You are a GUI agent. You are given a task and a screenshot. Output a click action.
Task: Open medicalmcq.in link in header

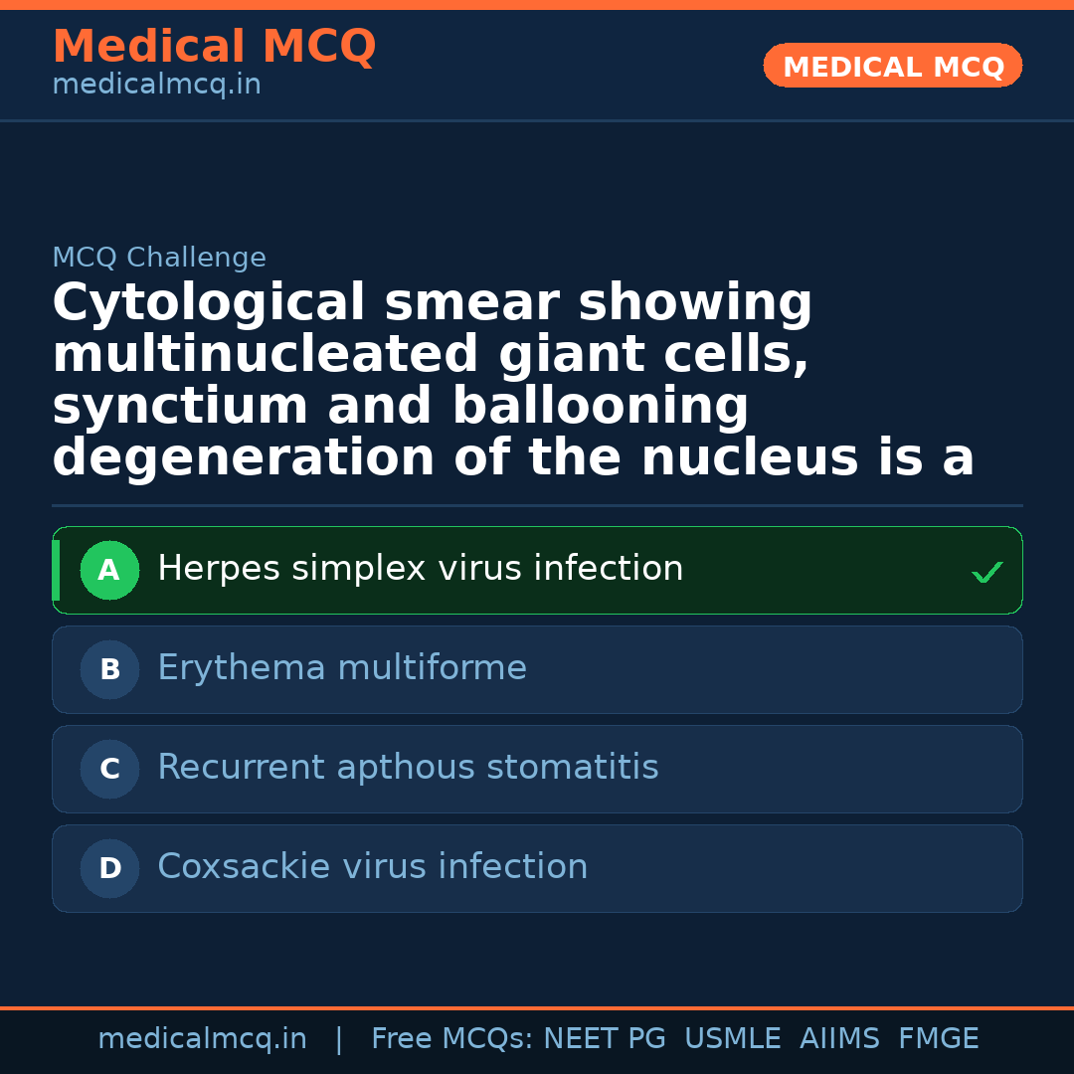click(x=156, y=86)
